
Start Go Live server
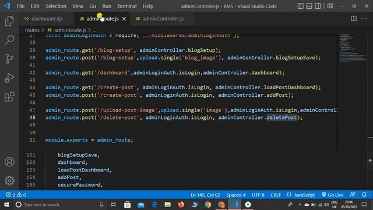click(333, 195)
